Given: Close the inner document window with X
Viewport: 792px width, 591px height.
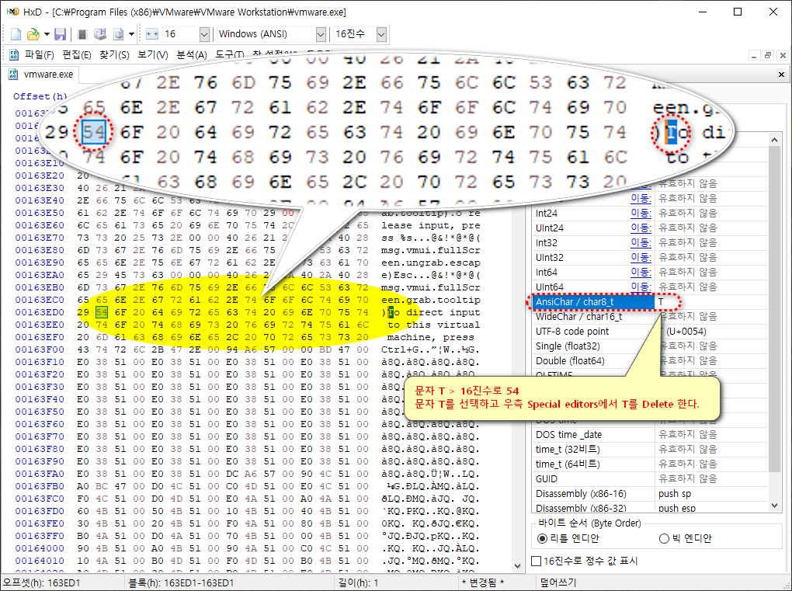Looking at the screenshot, I should (783, 56).
